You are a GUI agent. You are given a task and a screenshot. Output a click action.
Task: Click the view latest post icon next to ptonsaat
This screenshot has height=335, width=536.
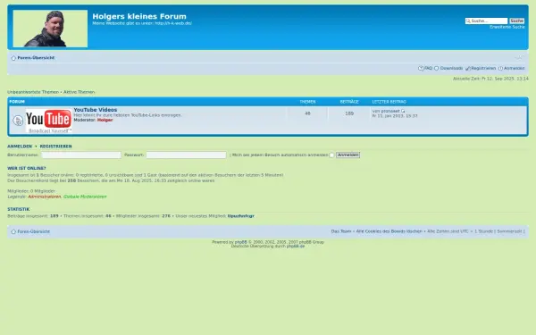403,111
